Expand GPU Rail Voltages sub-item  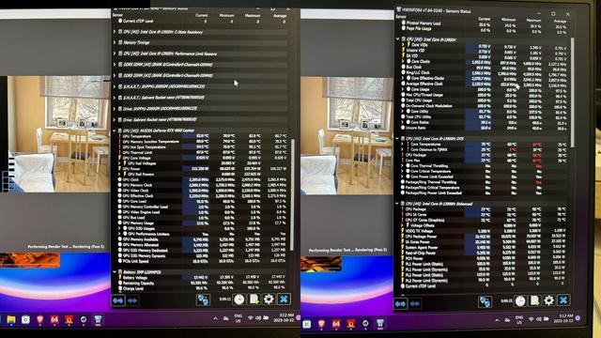[119, 163]
